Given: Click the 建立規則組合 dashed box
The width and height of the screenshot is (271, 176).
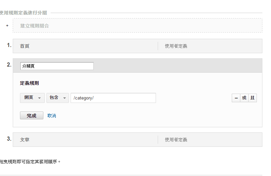Looking at the screenshot, I should point(137,25).
